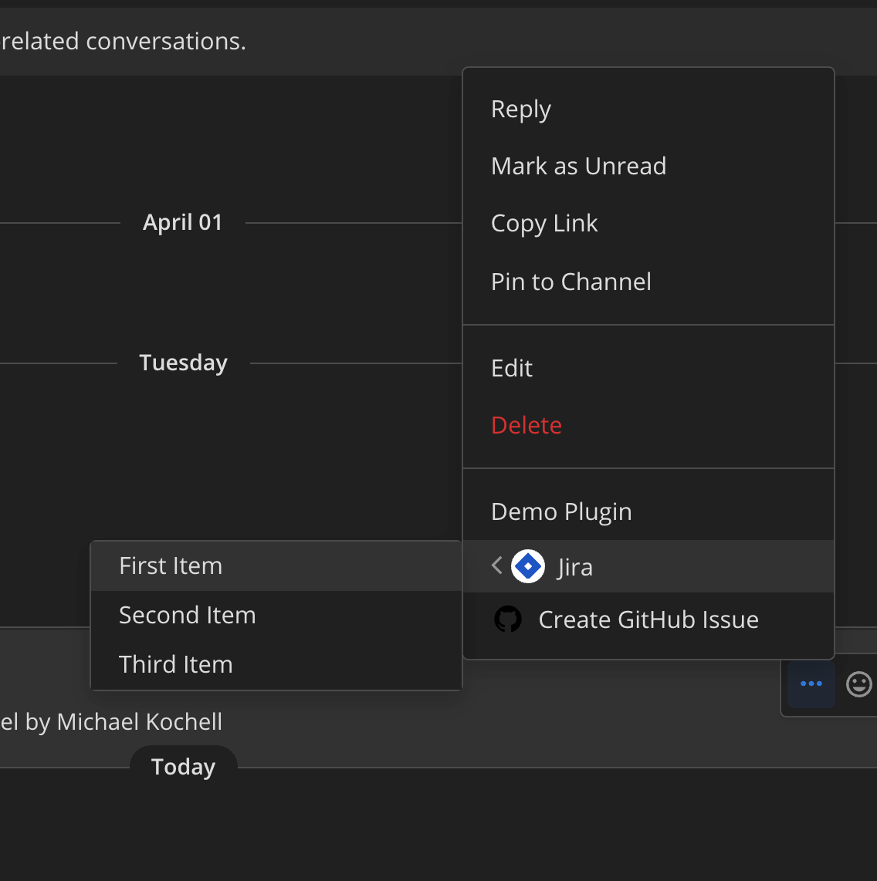Choose Second Item in the submenu
Viewport: 877px width, 881px height.
[188, 615]
